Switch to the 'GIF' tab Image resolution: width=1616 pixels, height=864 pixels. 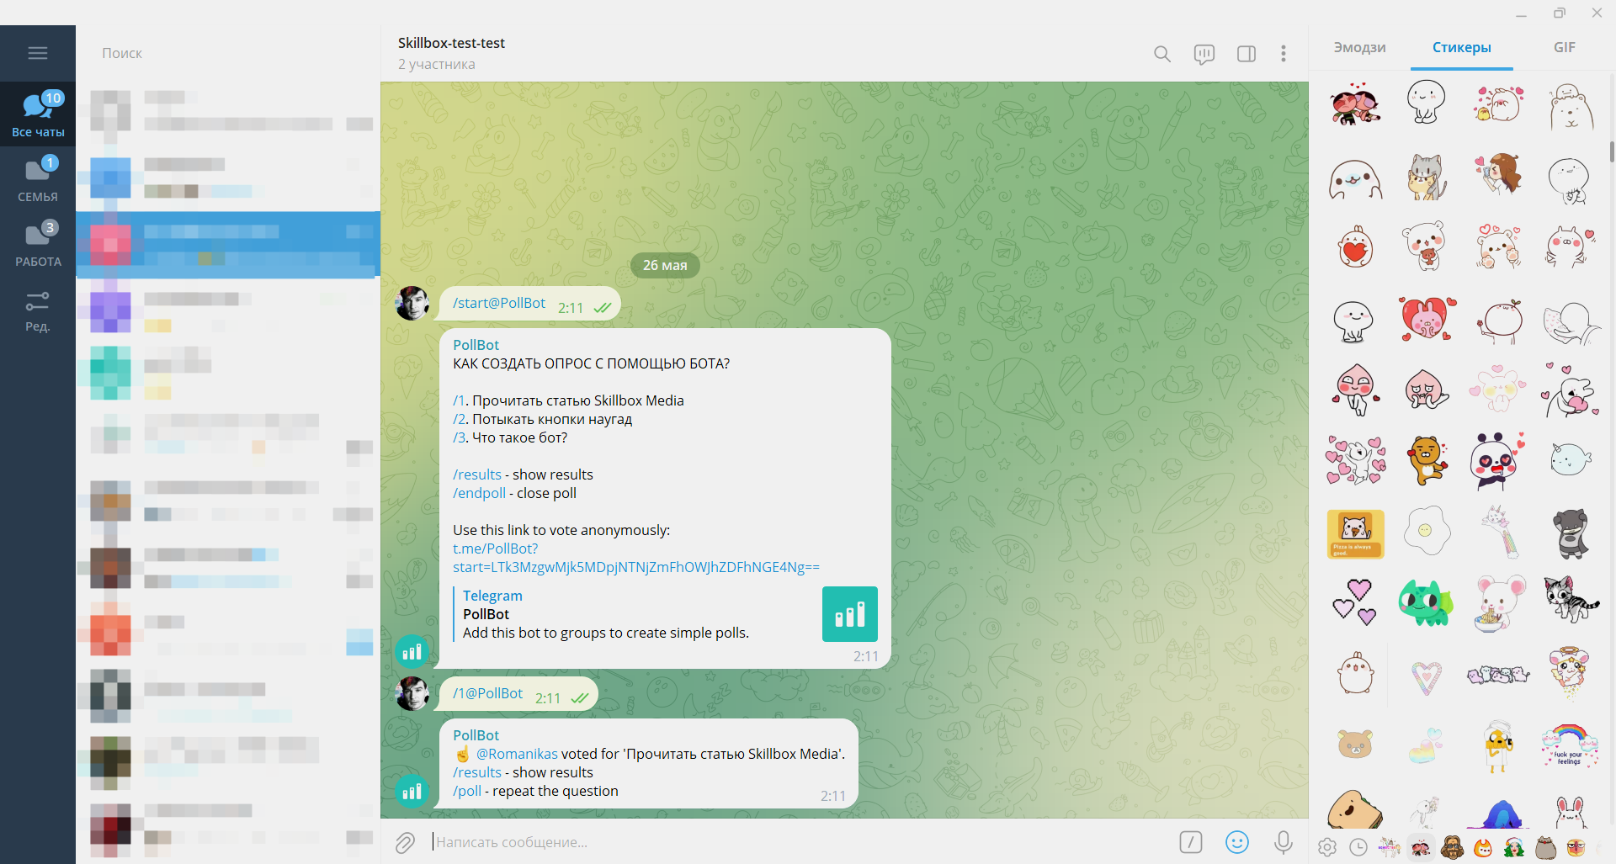[1565, 48]
